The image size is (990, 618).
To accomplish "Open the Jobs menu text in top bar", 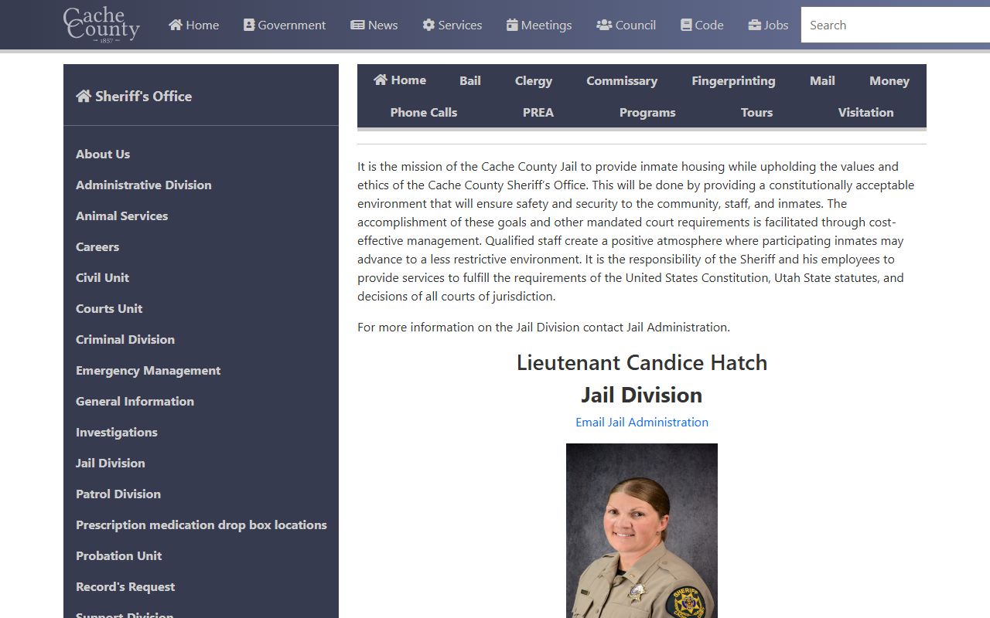I will [777, 25].
